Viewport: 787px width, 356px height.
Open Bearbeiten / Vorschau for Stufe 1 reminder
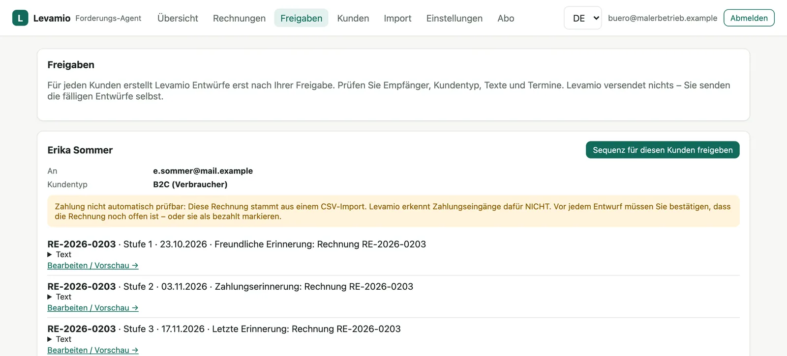pos(93,266)
